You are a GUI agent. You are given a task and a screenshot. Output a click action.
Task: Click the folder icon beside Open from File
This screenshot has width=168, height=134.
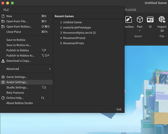[x=3, y=21]
